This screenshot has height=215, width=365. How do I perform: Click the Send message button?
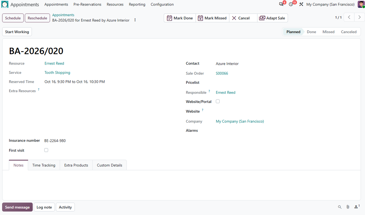click(17, 207)
